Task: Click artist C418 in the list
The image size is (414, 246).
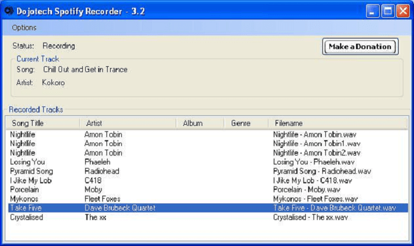Action: coord(93,180)
